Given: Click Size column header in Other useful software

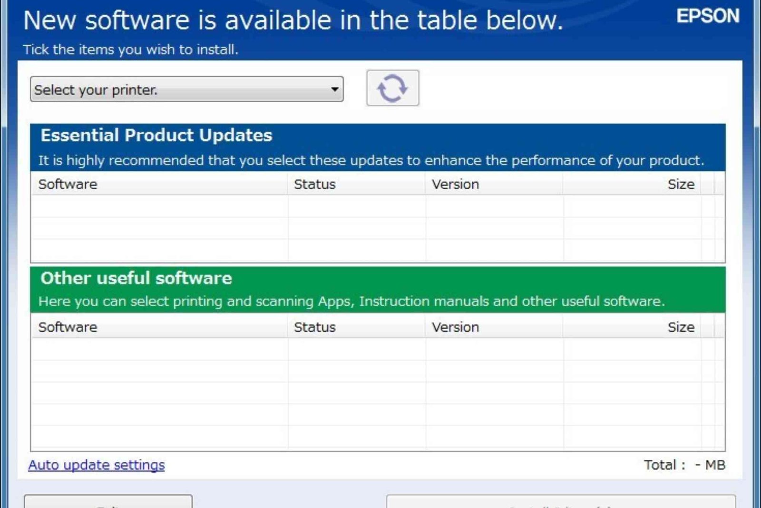Looking at the screenshot, I should coord(632,327).
